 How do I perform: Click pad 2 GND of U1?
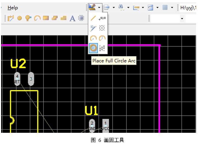(x=92, y=126)
